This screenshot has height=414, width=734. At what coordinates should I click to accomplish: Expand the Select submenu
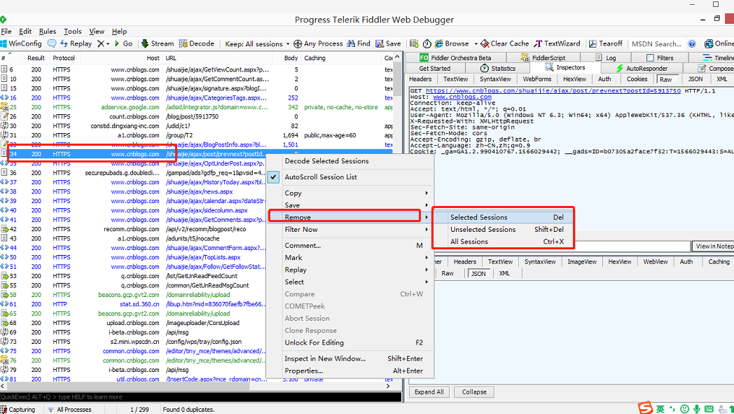click(x=350, y=282)
